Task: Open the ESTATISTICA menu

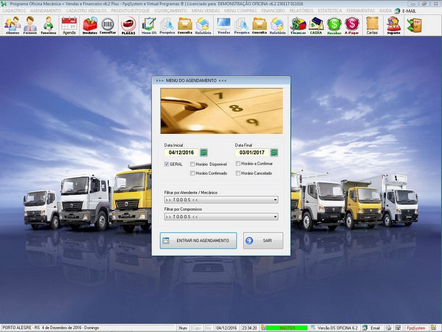Action: pos(330,11)
